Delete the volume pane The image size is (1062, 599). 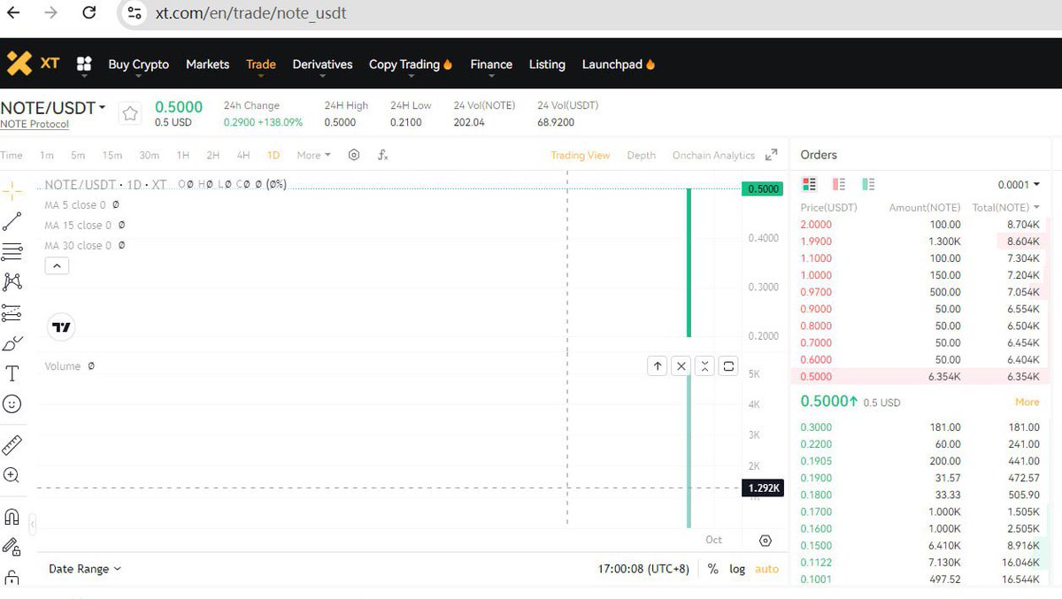pyautogui.click(x=681, y=365)
